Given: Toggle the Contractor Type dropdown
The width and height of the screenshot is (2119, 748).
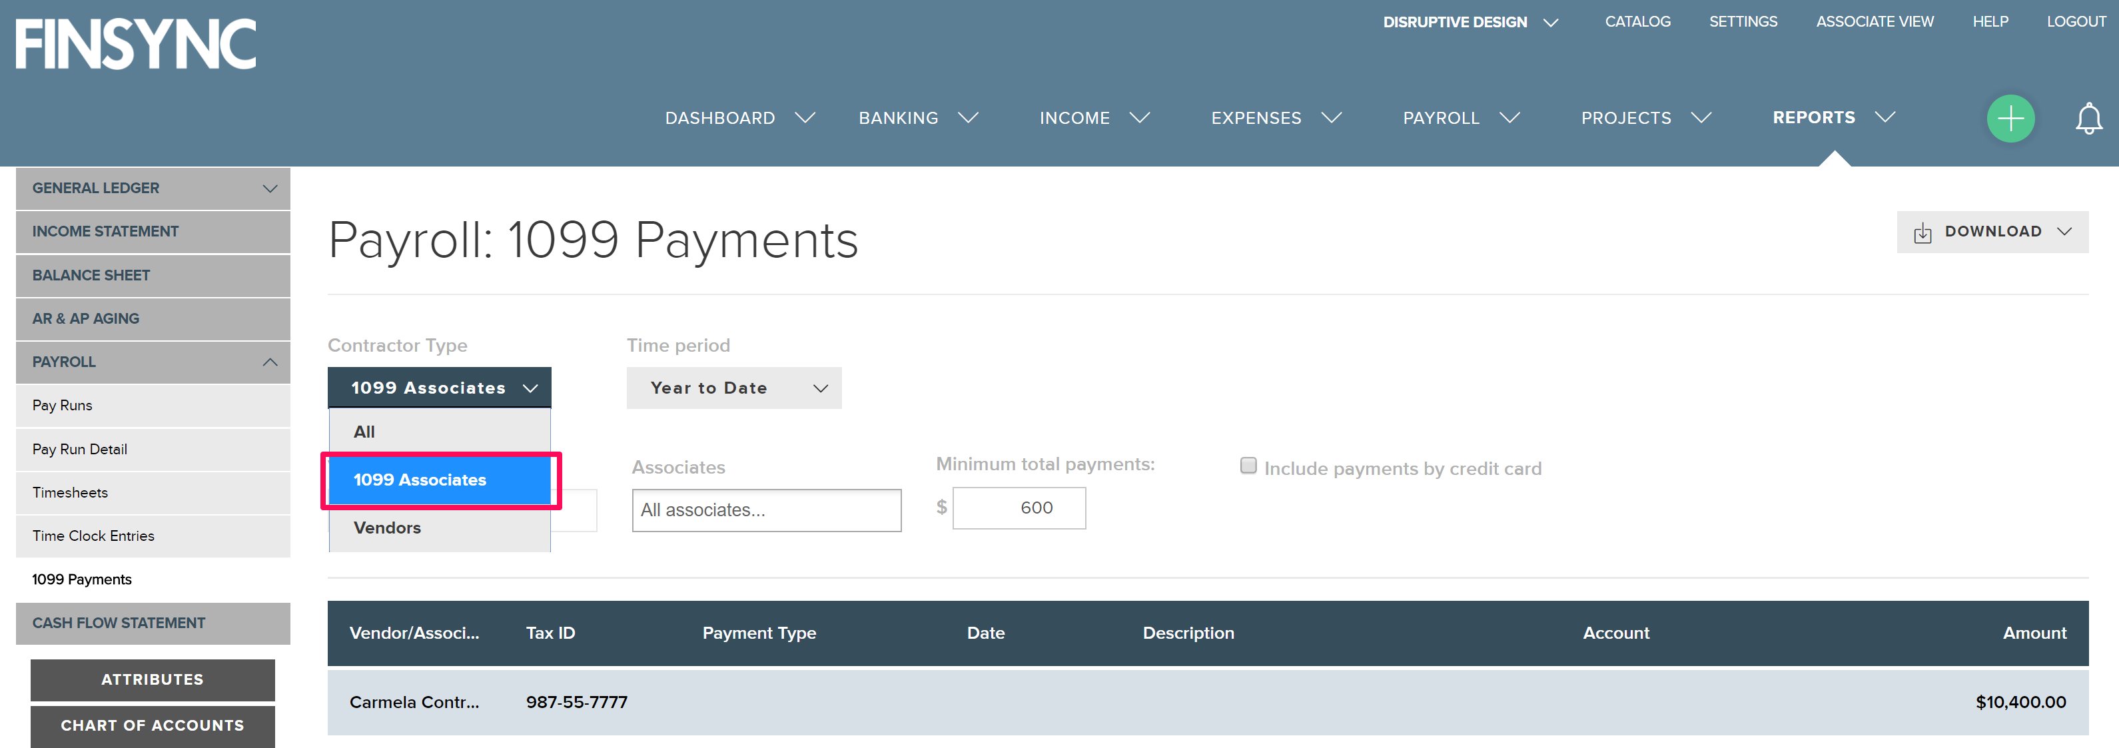Looking at the screenshot, I should 439,388.
